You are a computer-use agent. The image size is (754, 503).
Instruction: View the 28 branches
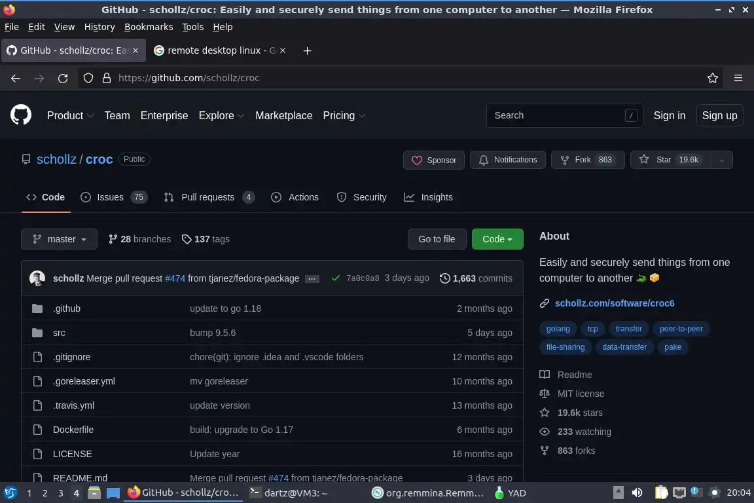(140, 239)
